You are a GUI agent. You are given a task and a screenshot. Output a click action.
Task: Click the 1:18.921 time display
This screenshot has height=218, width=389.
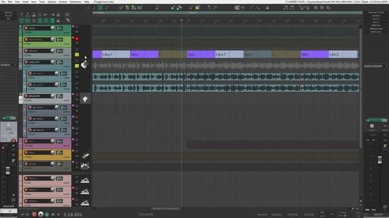click(x=73, y=214)
